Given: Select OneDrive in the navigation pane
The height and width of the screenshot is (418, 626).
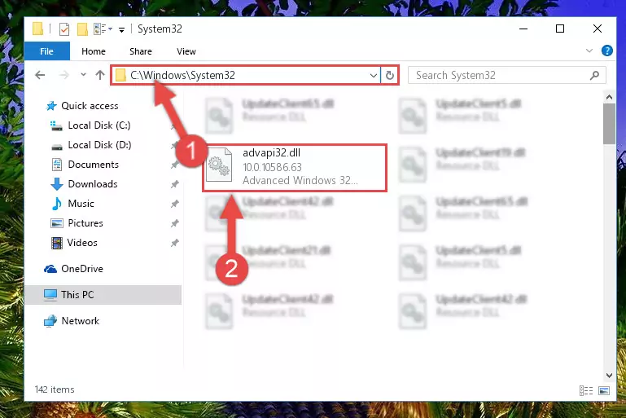Looking at the screenshot, I should click(82, 269).
